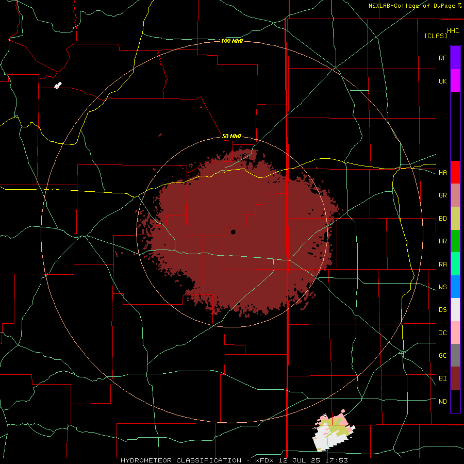This screenshot has width=464, height=464.
Task: Click the BD legend label
Action: click(442, 219)
